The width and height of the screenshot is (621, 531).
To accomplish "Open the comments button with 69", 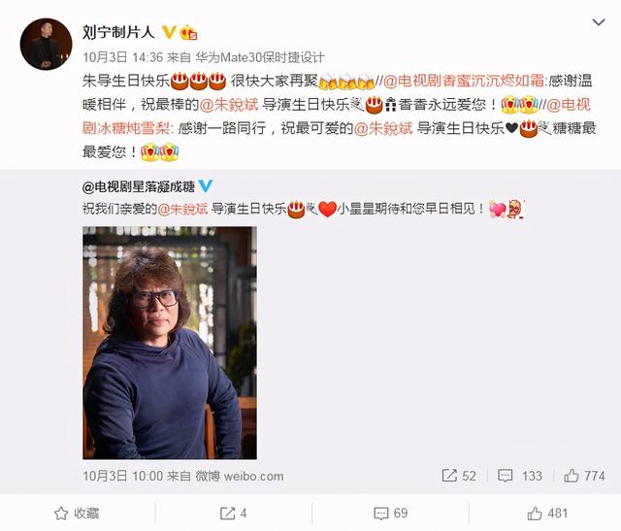I will (390, 514).
